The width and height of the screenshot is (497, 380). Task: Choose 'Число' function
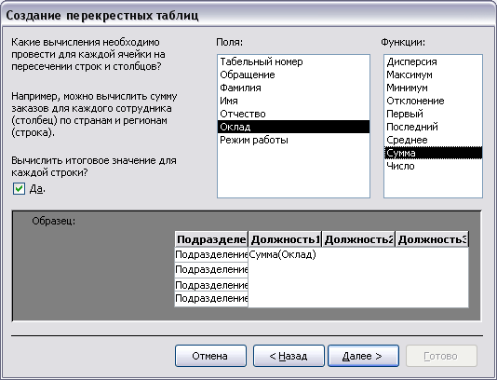coord(433,166)
